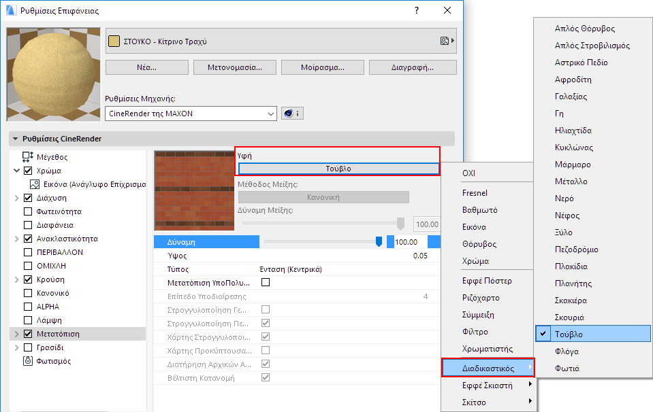The width and height of the screenshot is (653, 412).
Task: Click the Διαγραφή... button
Action: pos(413,67)
